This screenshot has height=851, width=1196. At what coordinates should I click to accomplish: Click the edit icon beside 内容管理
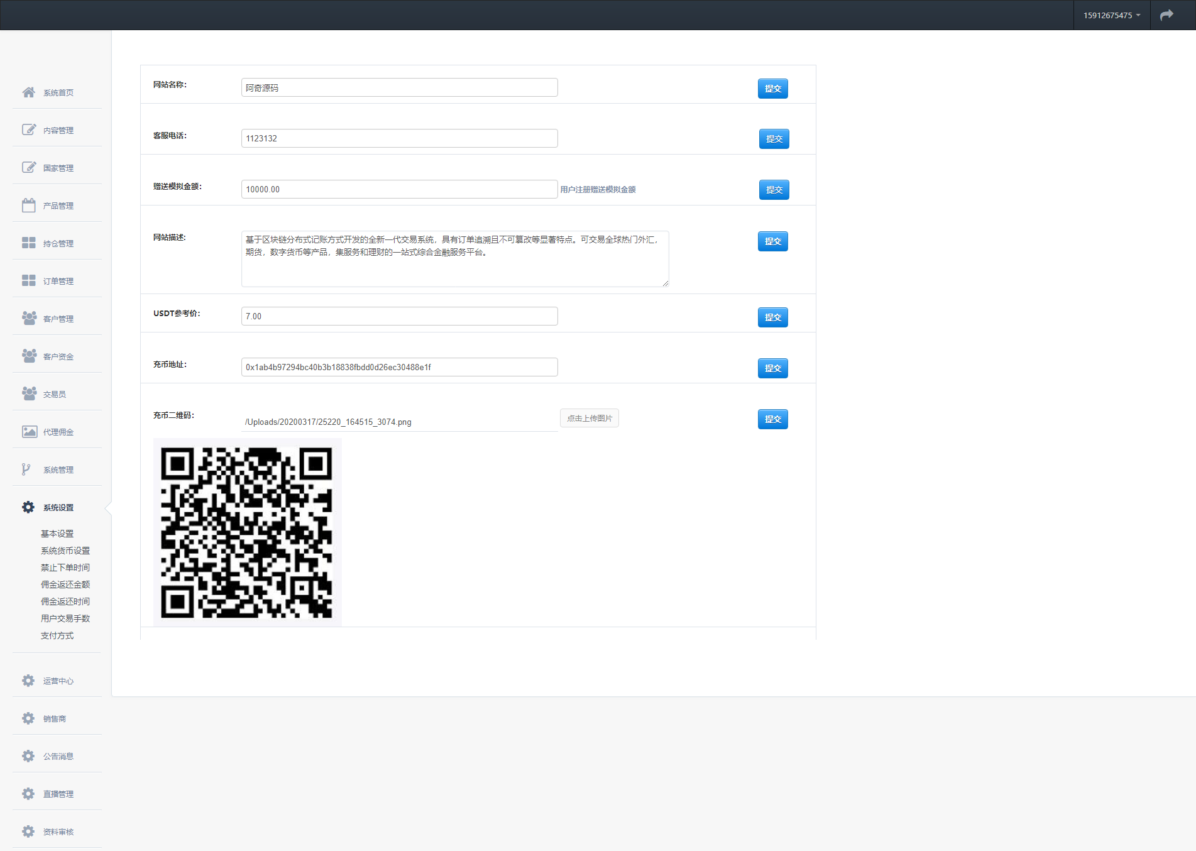pos(28,130)
